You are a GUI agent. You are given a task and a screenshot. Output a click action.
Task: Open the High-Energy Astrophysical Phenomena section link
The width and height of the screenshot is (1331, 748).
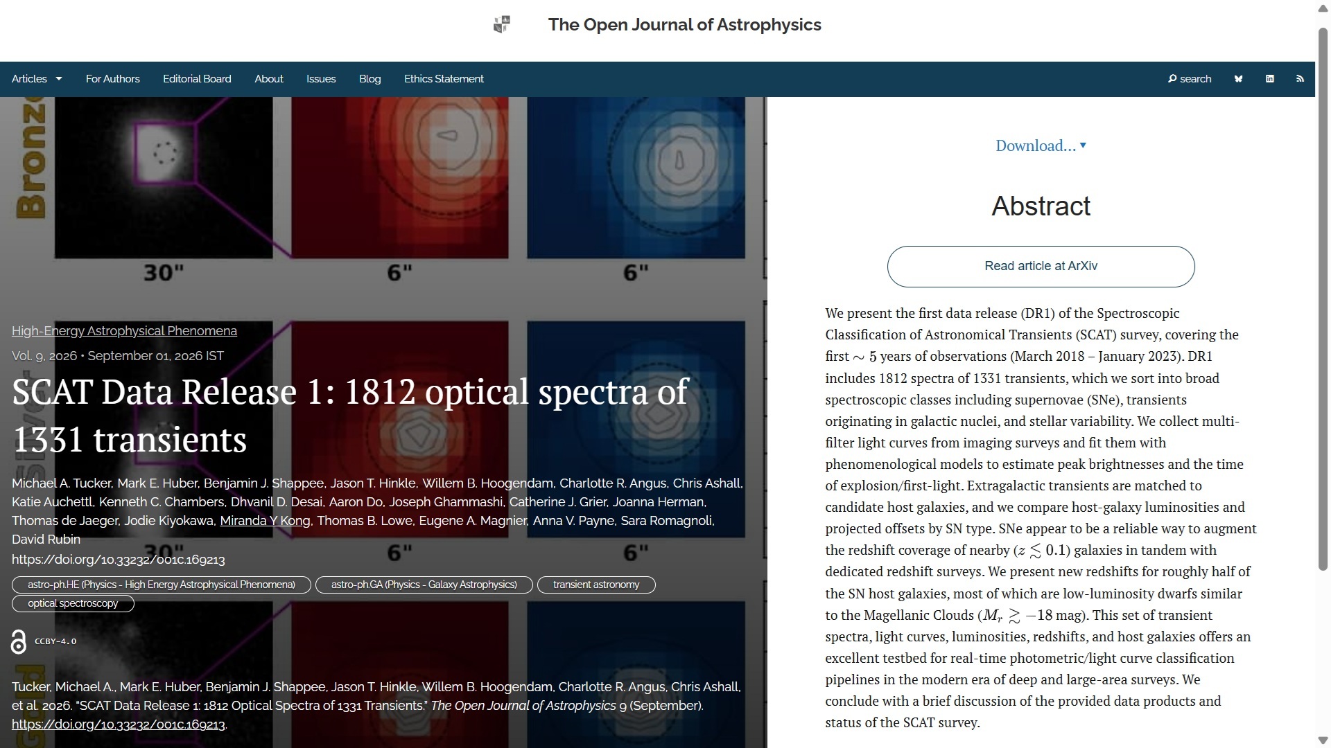[x=124, y=331]
